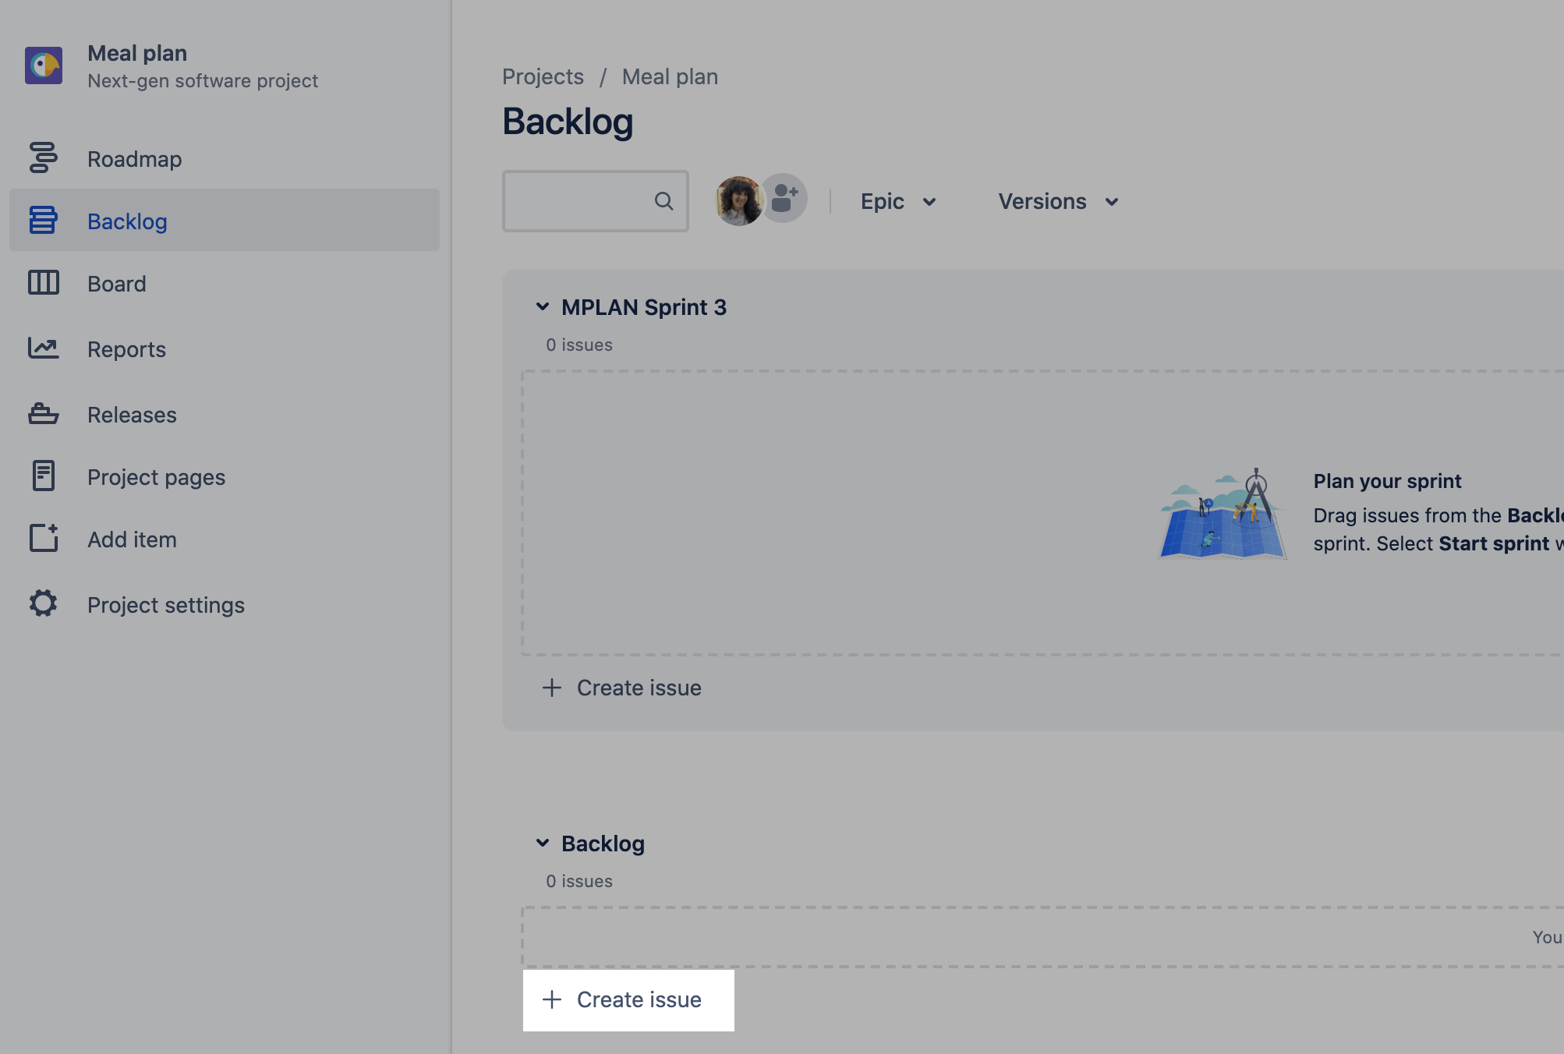Click the search magnifier icon
The height and width of the screenshot is (1054, 1564).
pos(663,201)
